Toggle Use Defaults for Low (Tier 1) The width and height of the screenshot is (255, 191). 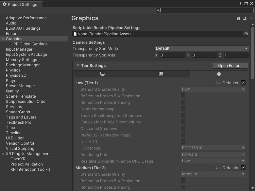pos(243,83)
